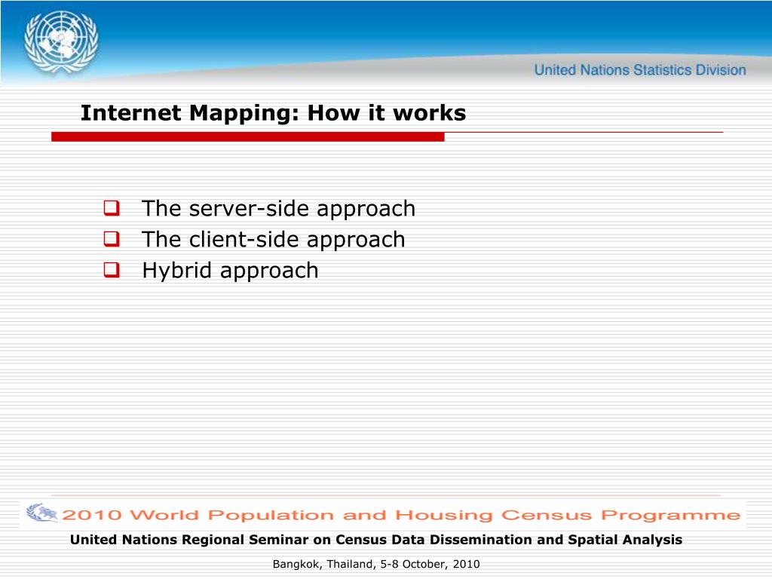
Task: Select "Hybrid approach" text
Action: [x=230, y=271]
